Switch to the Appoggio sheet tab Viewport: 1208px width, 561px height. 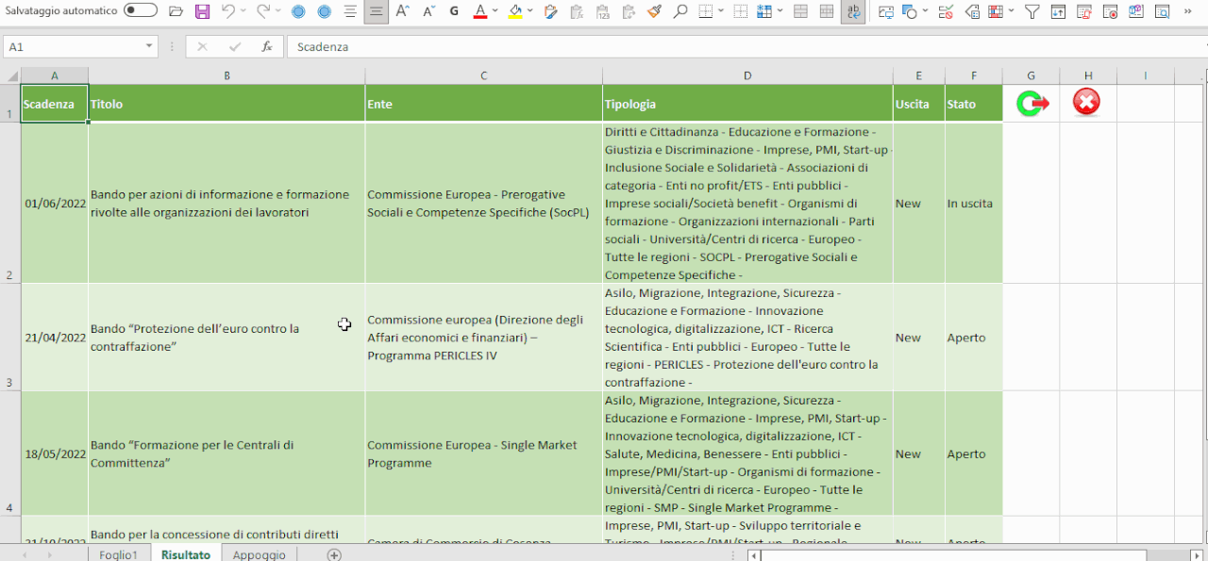point(259,554)
